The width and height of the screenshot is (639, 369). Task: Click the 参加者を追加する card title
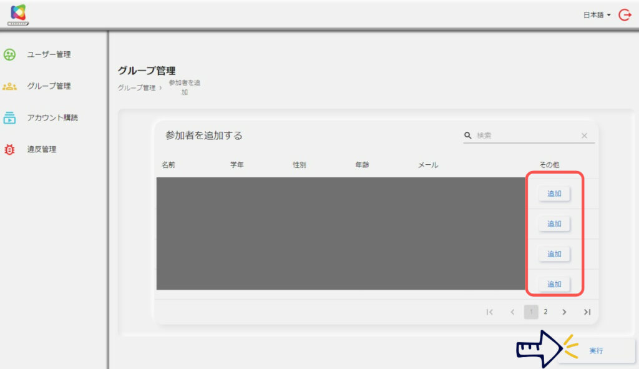204,135
